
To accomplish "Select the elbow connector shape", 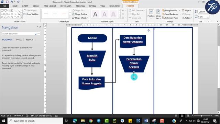I will tap(15, 14).
